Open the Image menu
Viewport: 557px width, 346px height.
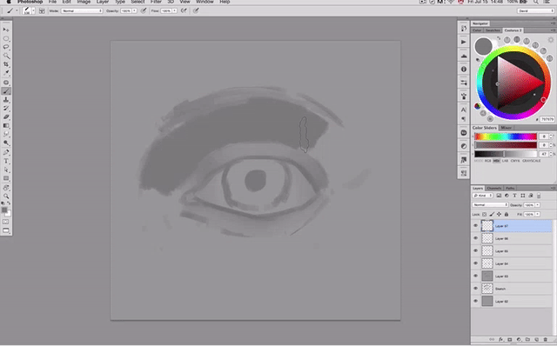pyautogui.click(x=84, y=2)
